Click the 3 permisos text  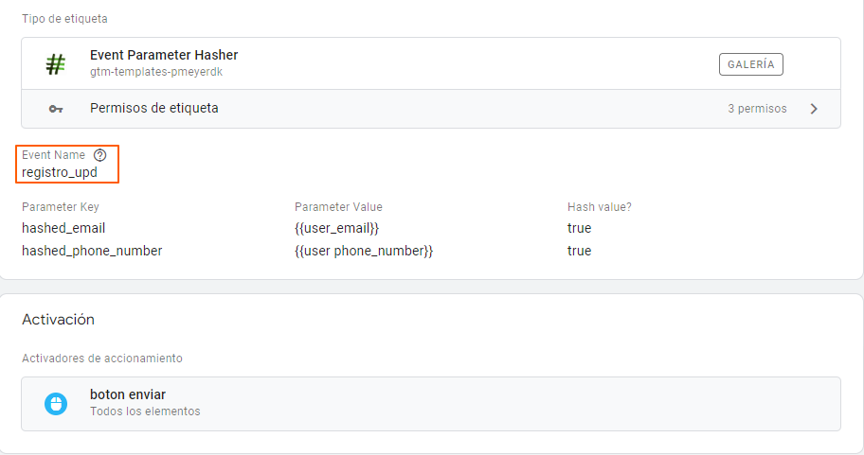757,109
